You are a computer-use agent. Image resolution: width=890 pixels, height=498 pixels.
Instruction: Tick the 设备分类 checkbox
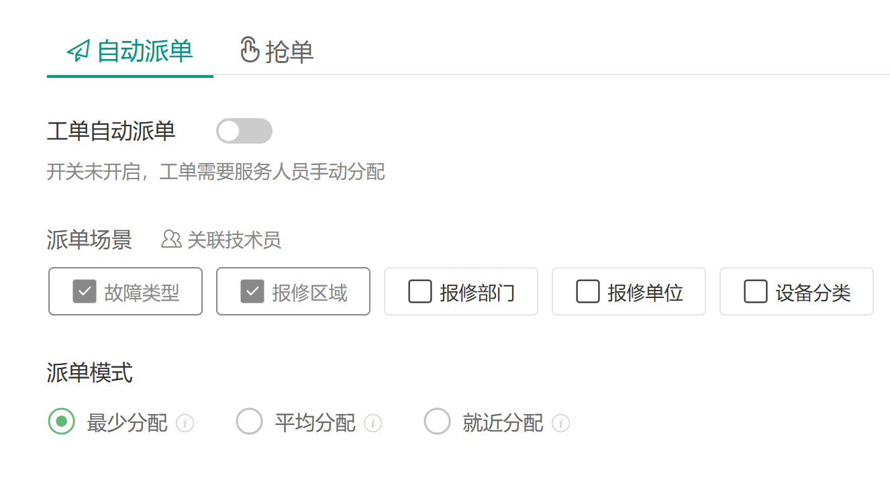pos(756,292)
